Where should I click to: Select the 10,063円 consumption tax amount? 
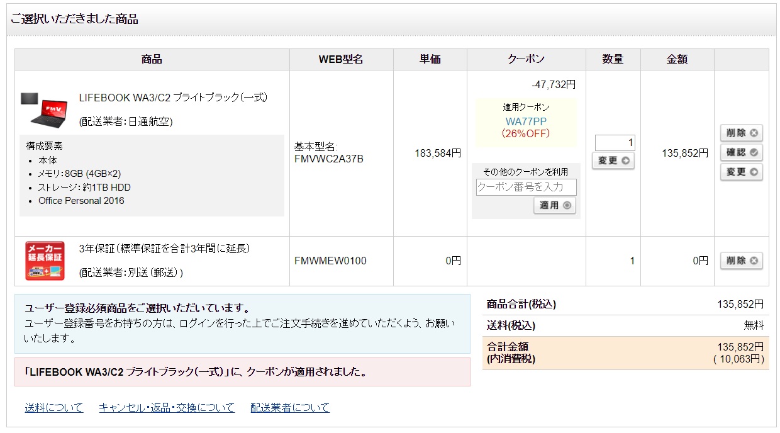(738, 359)
